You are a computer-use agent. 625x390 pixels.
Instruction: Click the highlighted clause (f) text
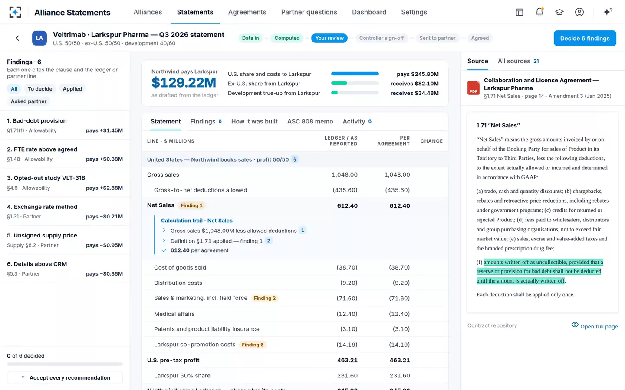(x=539, y=271)
